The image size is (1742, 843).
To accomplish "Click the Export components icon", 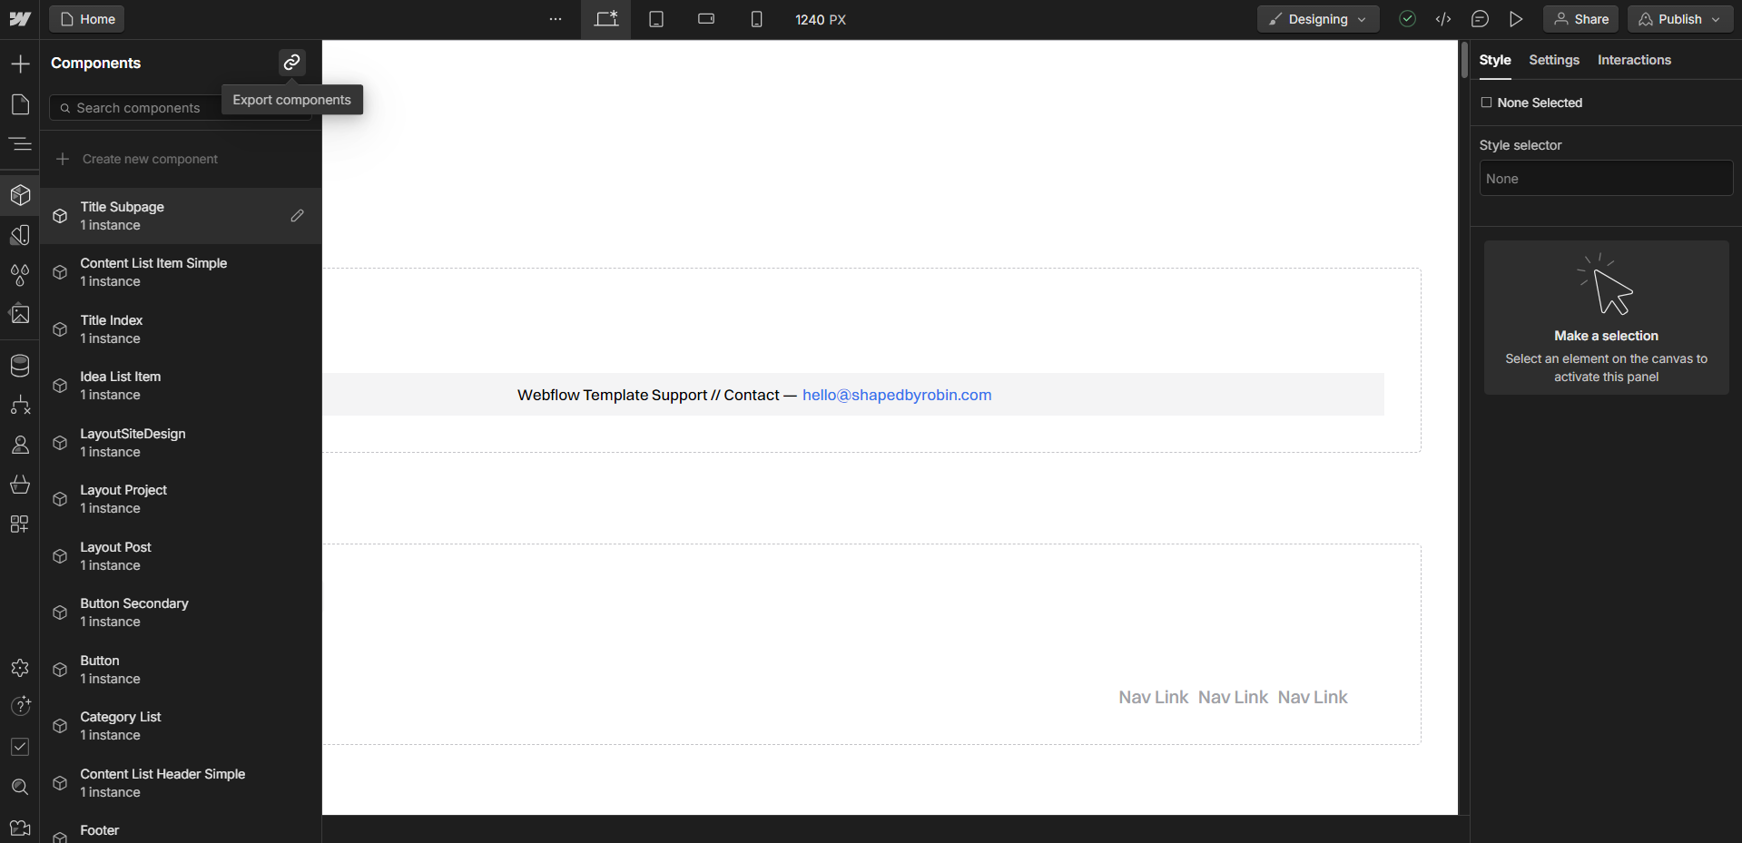I will tap(291, 62).
